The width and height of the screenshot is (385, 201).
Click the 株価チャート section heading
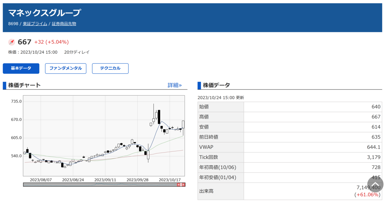24,85
